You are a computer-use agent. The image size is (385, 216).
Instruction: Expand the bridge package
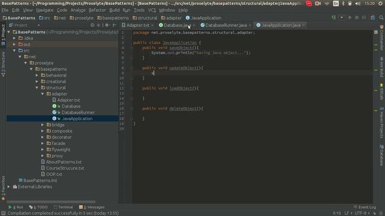coord(43,125)
